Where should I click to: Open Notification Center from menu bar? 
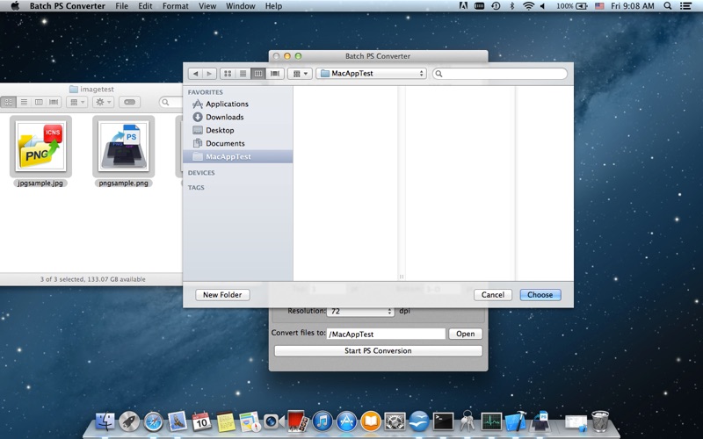coord(685,6)
